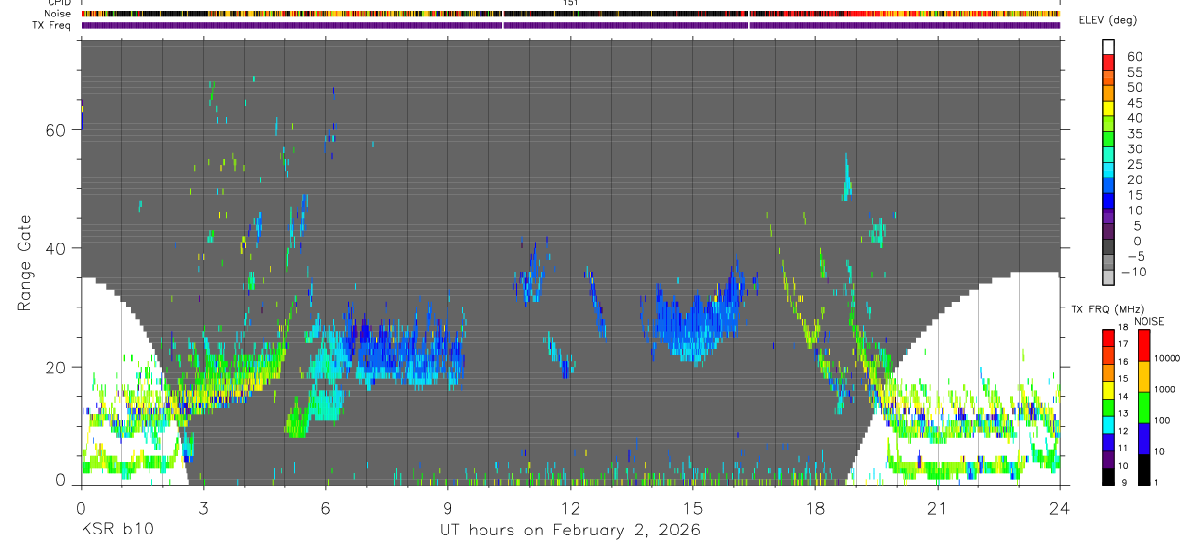Click the '1' label on the NOISE colorbar
The height and width of the screenshot is (550, 1192).
click(x=1156, y=483)
